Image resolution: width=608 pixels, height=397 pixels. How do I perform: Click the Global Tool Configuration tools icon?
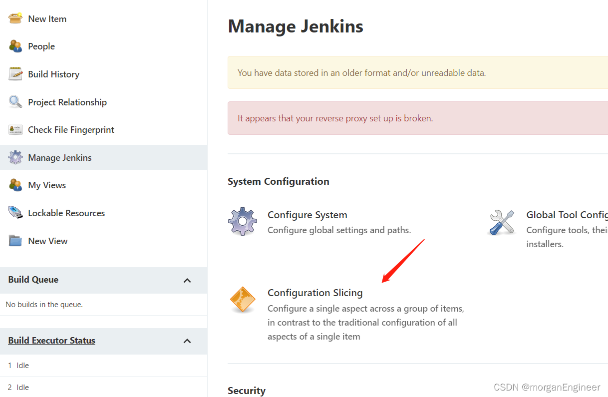[x=502, y=222]
